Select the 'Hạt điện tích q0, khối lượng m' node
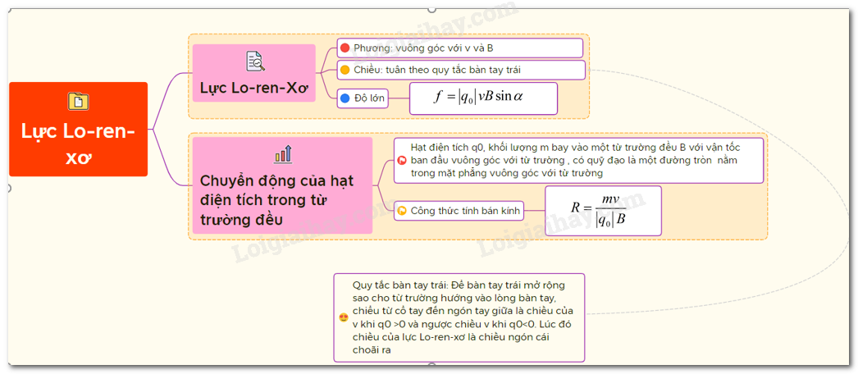The image size is (858, 374). [x=578, y=160]
